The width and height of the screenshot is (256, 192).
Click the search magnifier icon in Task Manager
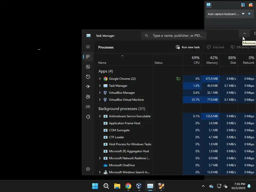[x=146, y=35]
